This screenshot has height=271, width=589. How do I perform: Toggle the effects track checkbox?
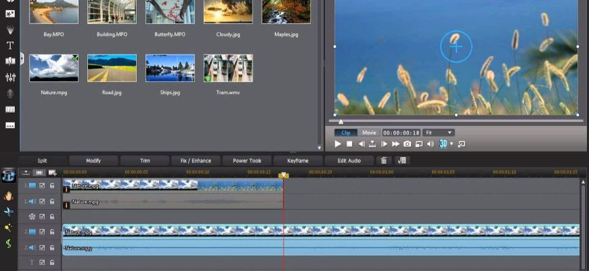pos(42,217)
